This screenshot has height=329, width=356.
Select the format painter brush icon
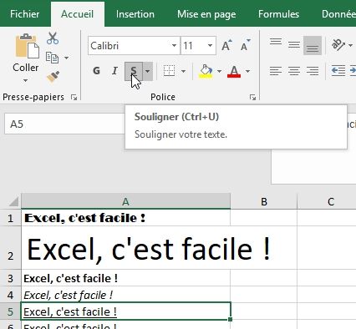53,77
